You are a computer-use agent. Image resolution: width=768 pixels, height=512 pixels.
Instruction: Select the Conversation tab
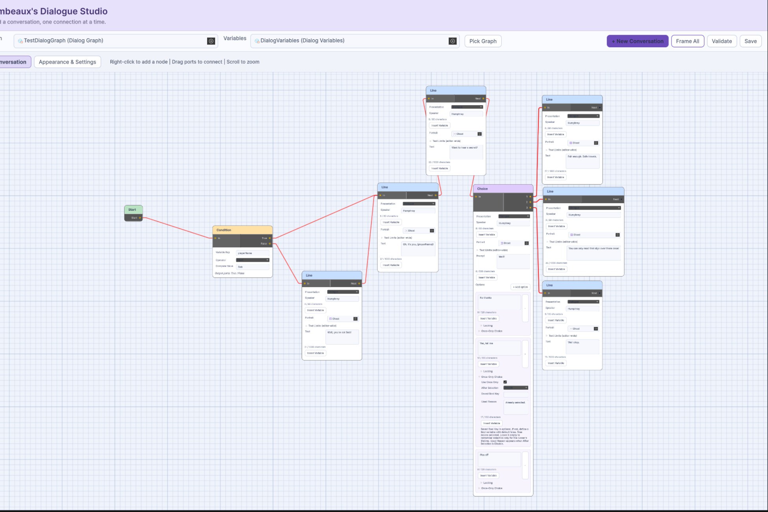[13, 62]
